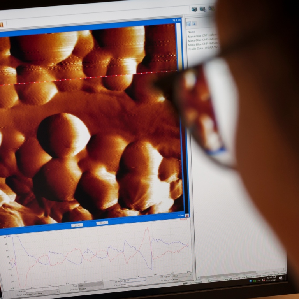Click the Channel number field showing 2

(42, 290)
